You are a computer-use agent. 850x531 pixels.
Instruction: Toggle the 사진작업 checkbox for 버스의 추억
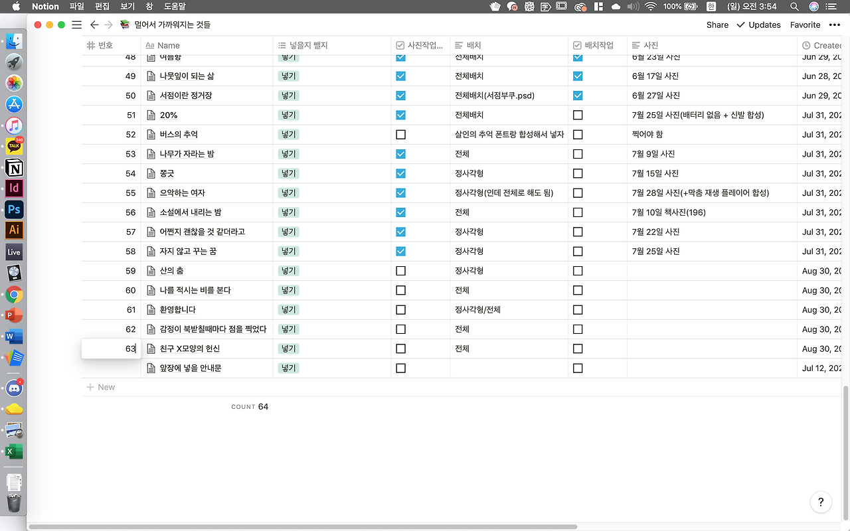pos(400,134)
